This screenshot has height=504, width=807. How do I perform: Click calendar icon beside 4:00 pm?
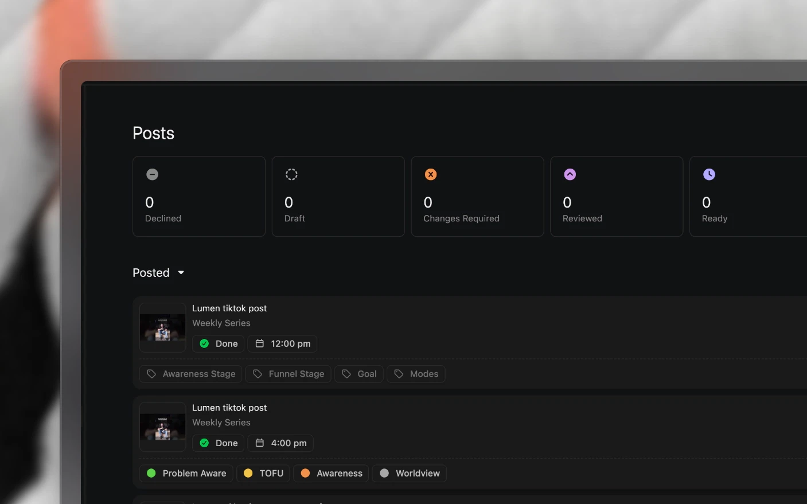[260, 443]
